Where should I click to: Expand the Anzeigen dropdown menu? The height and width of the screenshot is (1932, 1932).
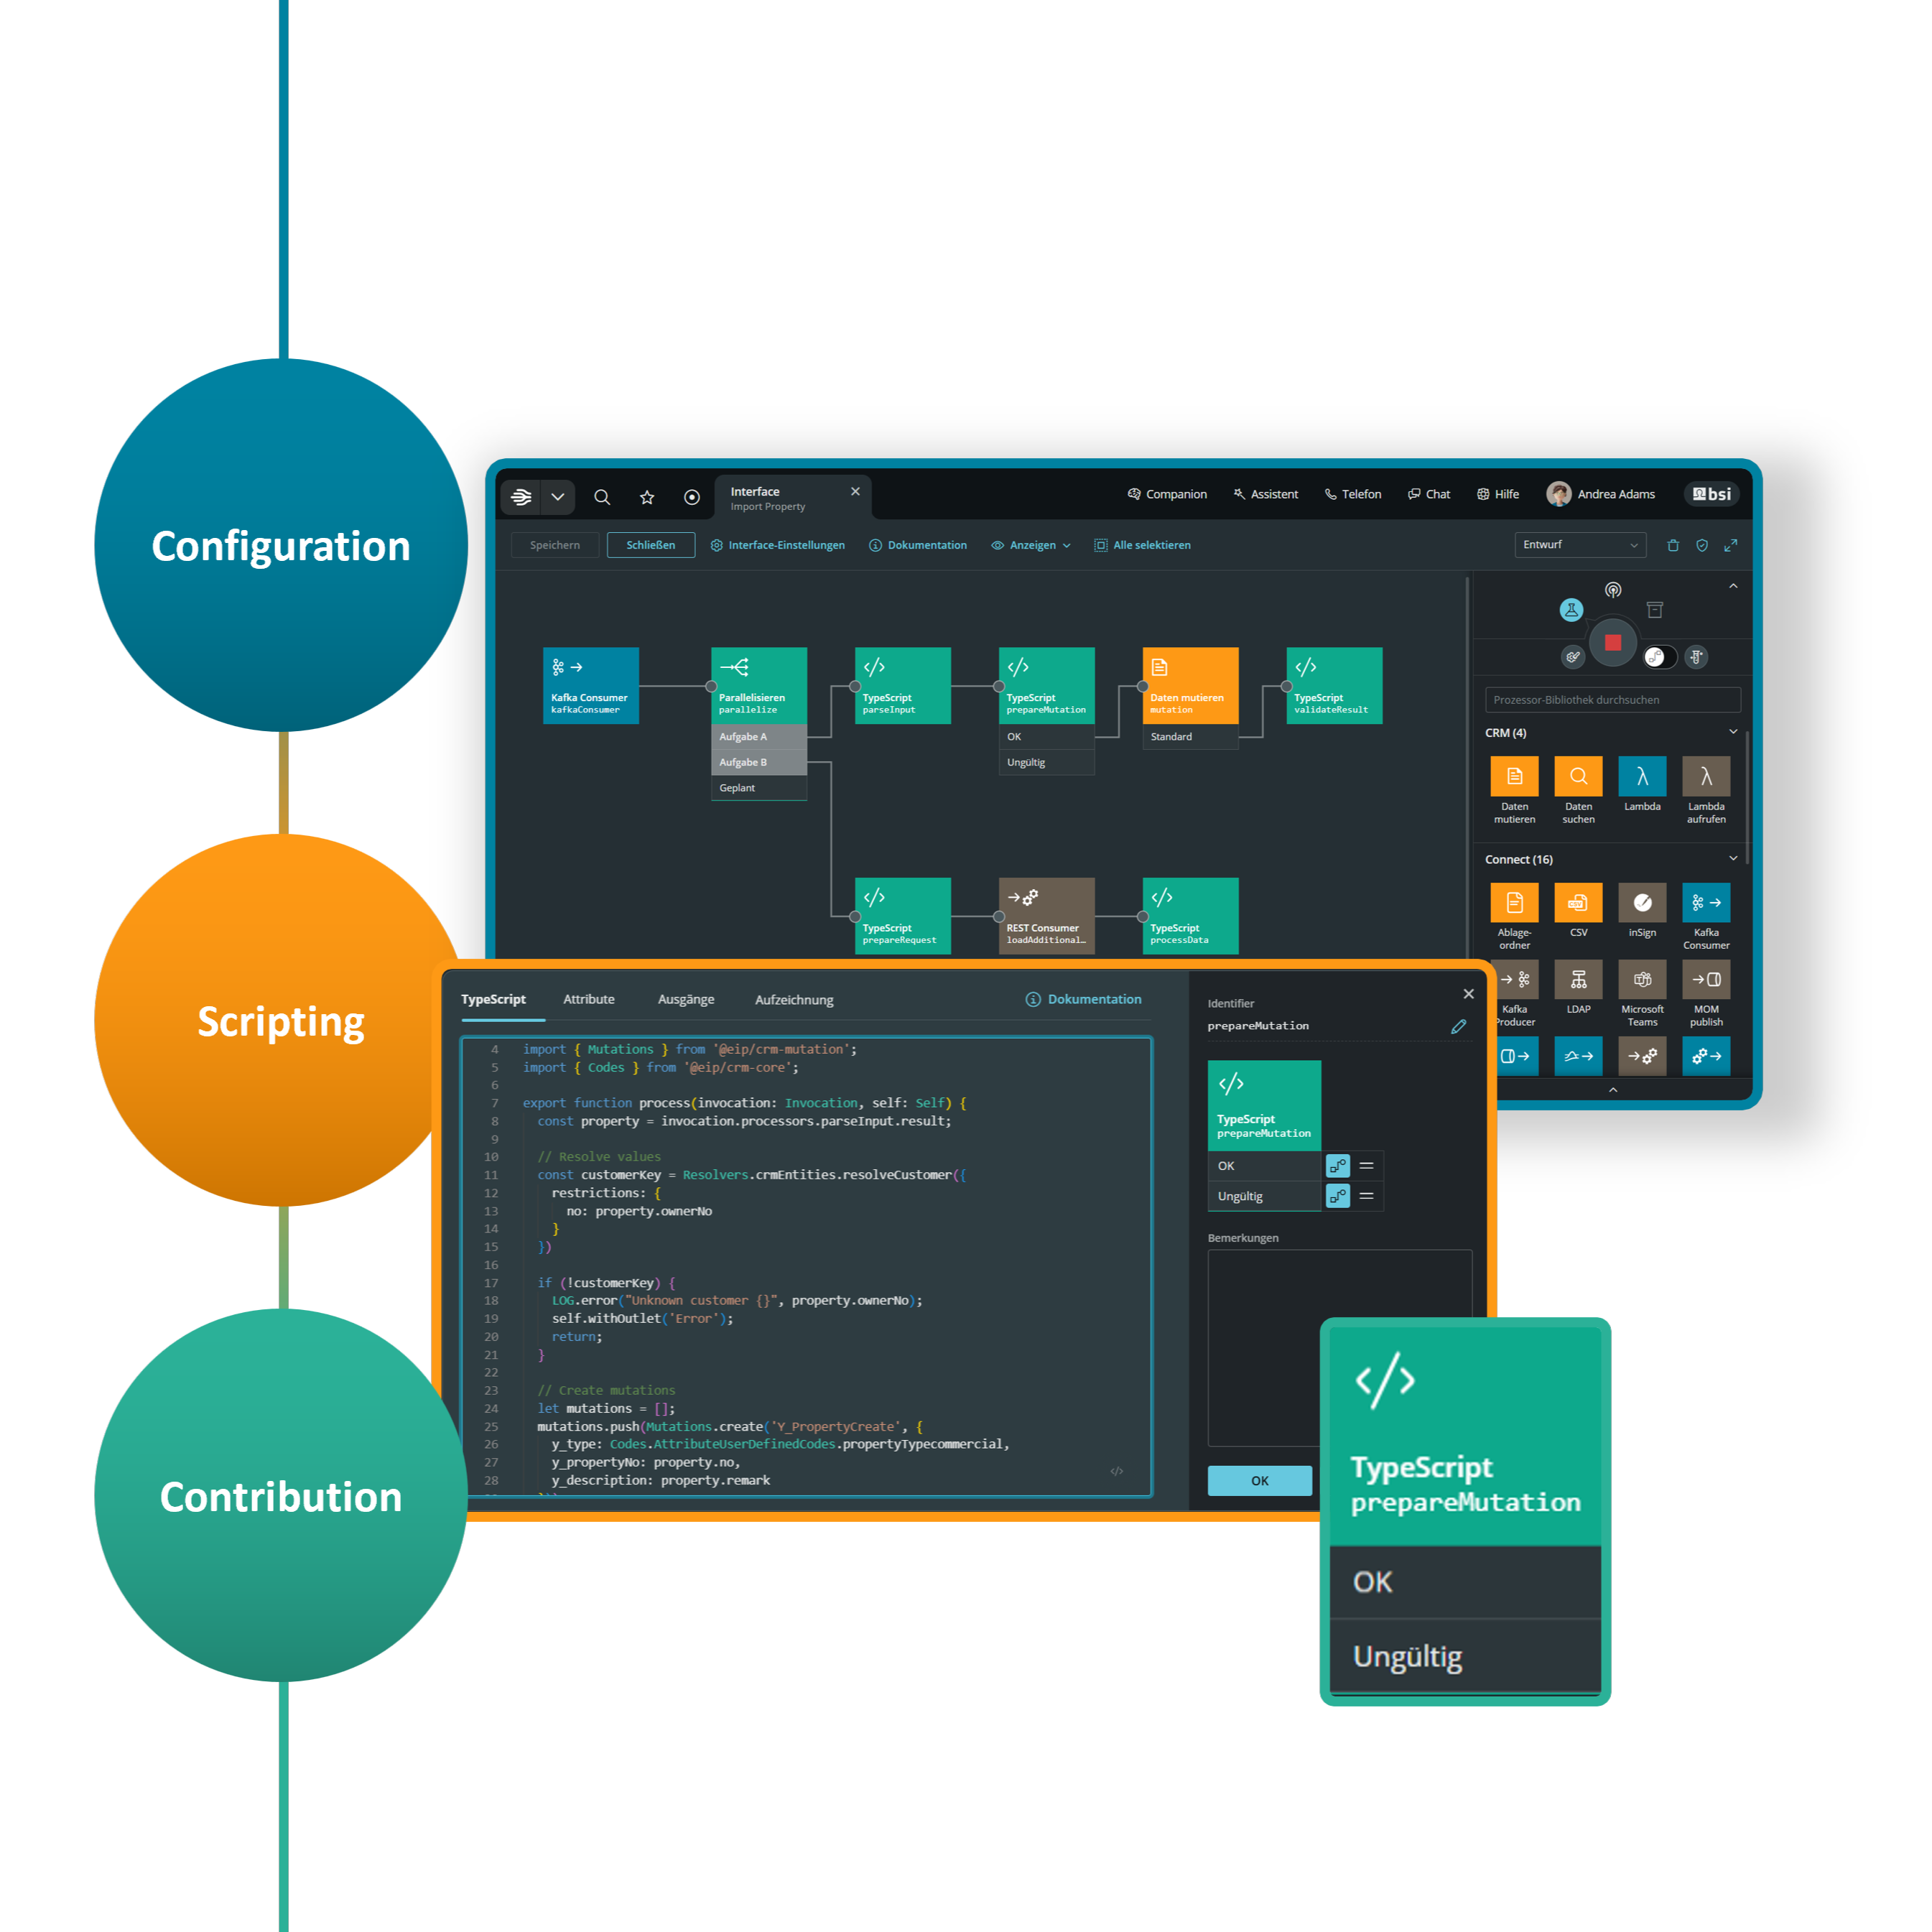pos(1031,545)
